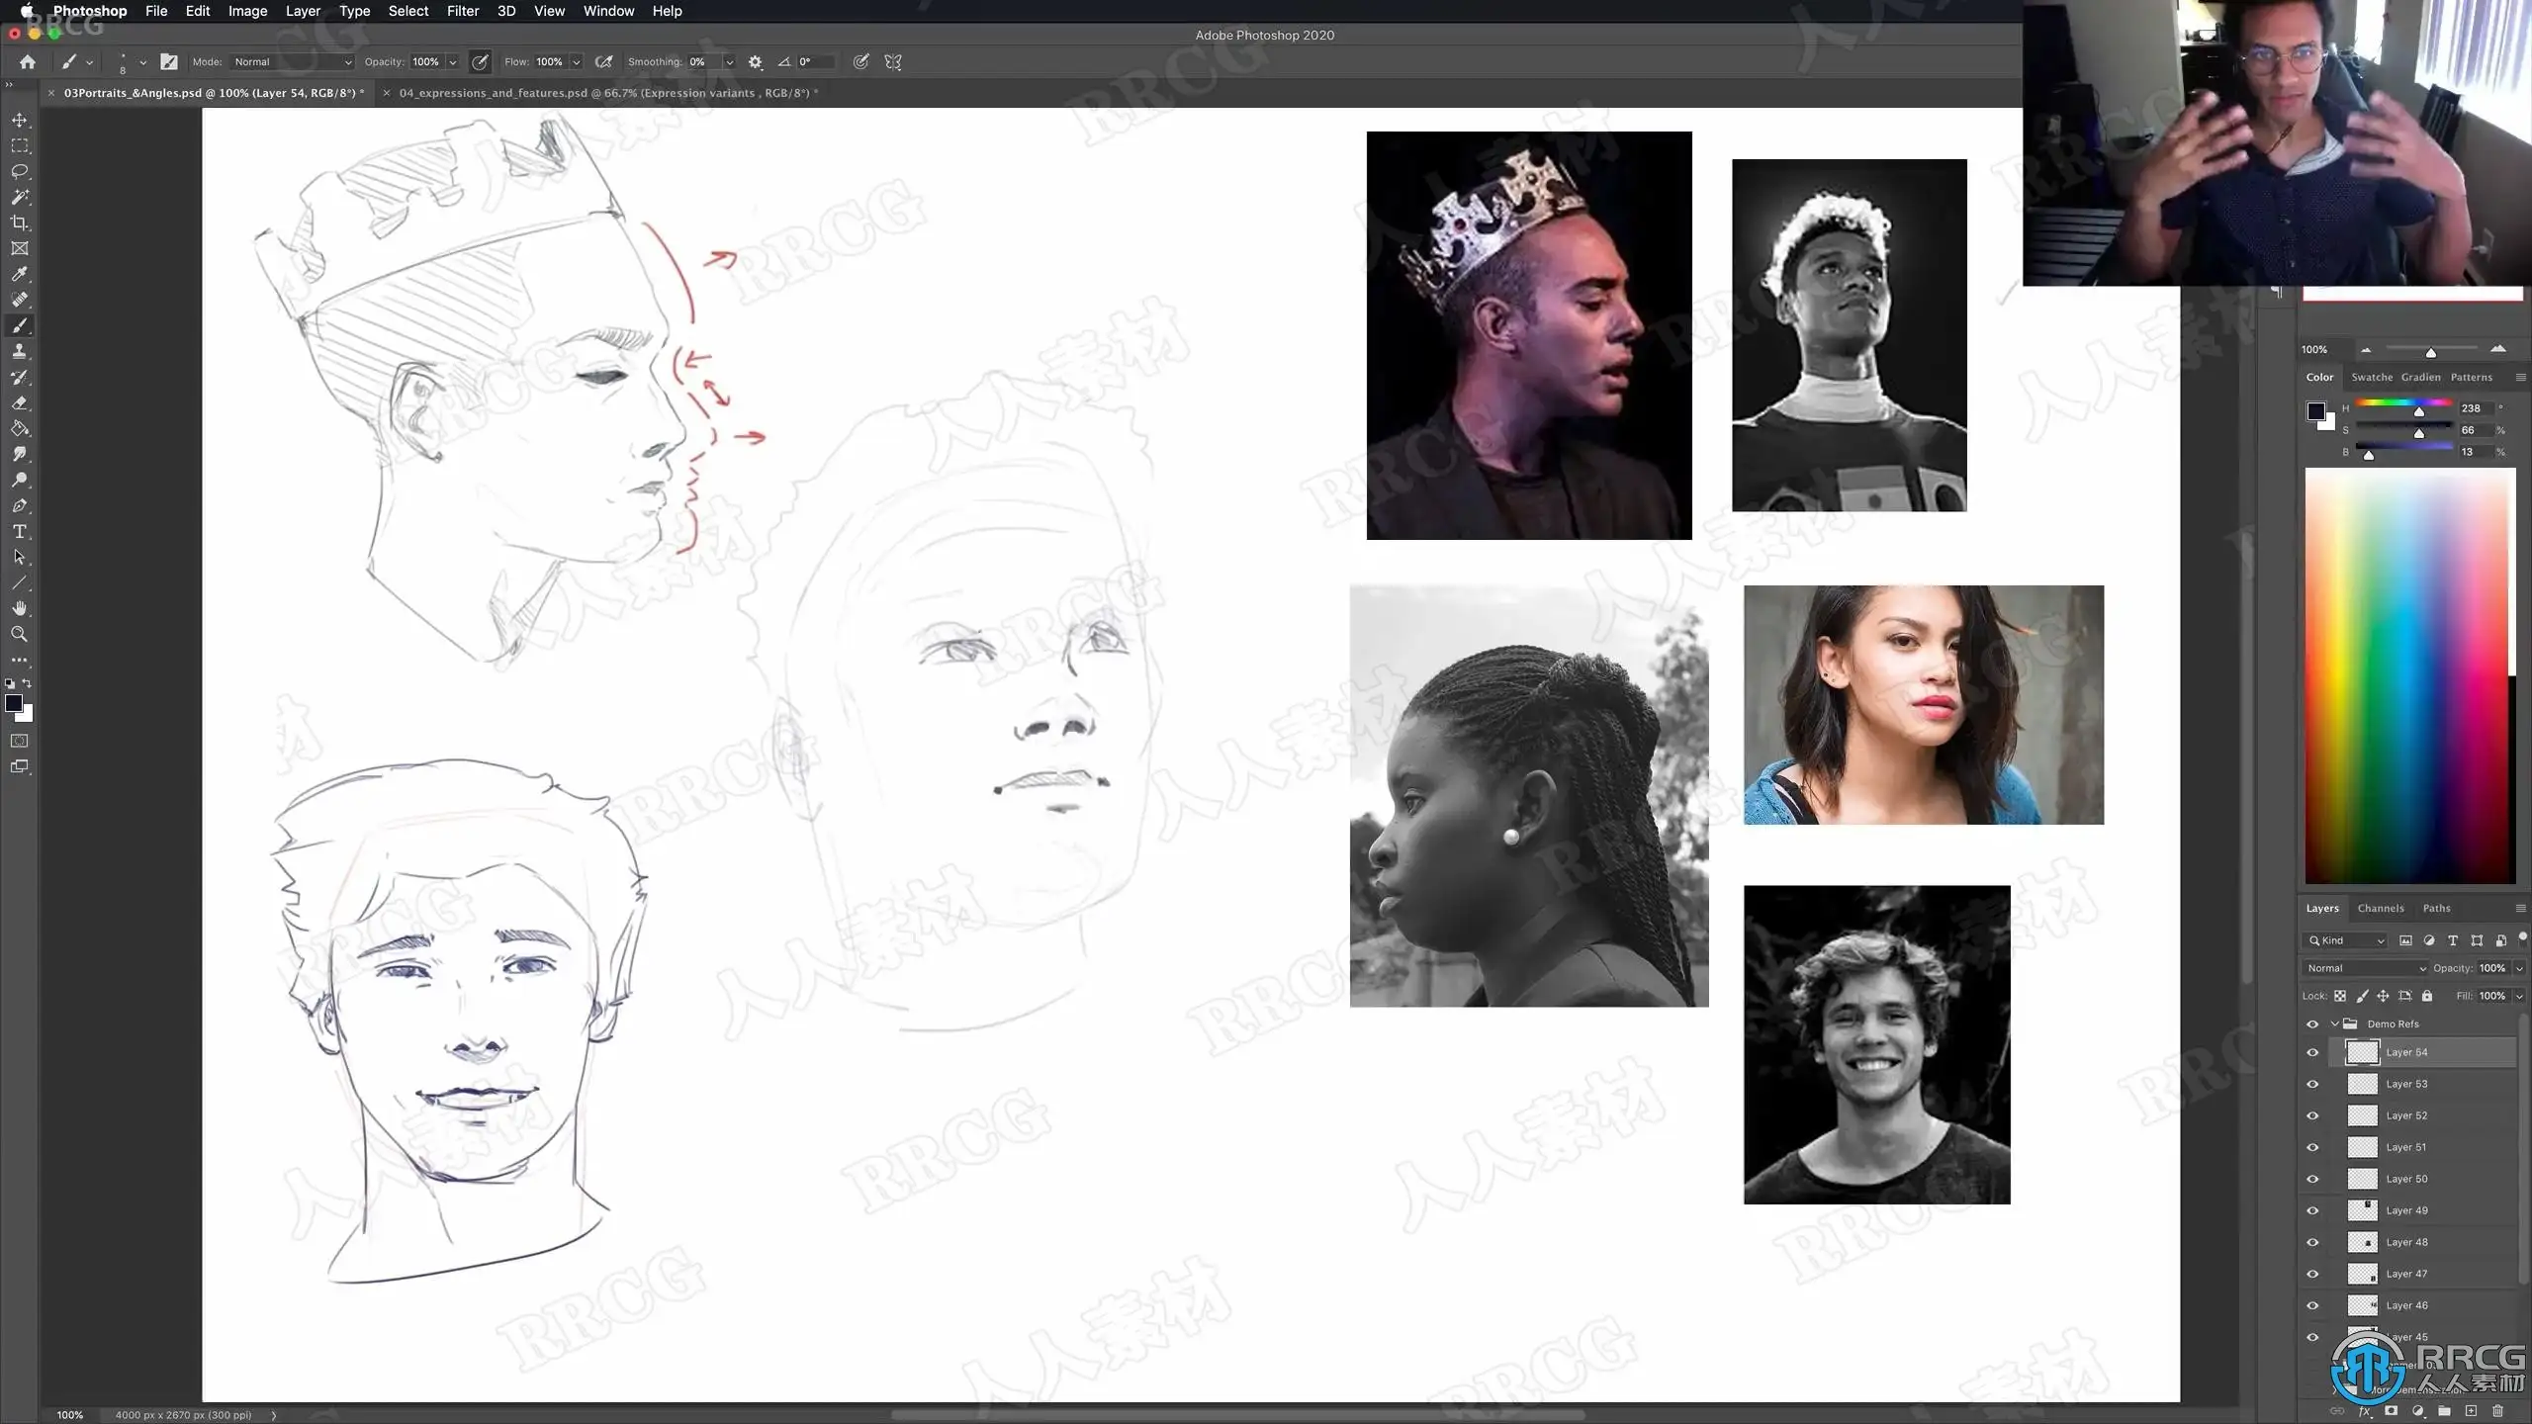Switch to the Channels tab
The image size is (2532, 1424).
pyautogui.click(x=2380, y=908)
